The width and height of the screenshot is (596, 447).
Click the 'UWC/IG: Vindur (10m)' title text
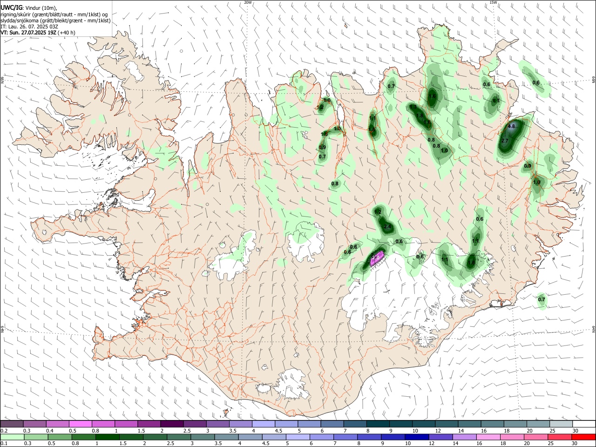point(28,8)
